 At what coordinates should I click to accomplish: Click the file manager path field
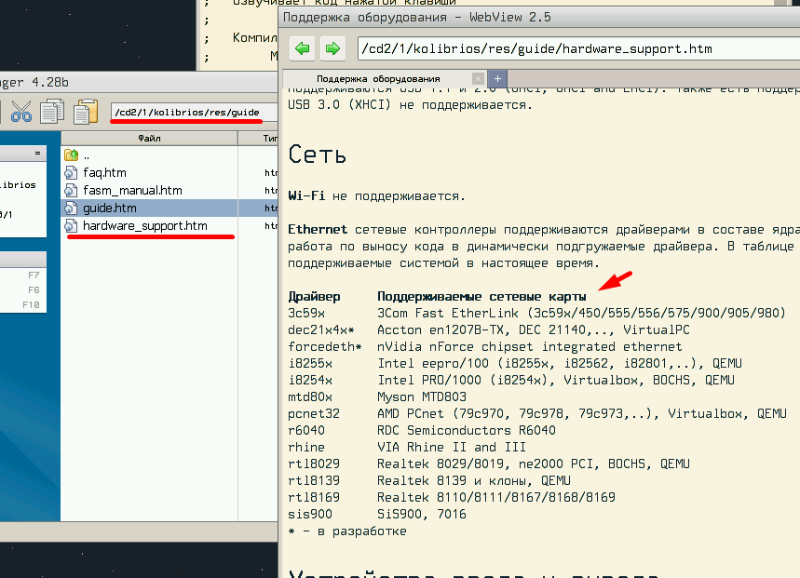click(191, 113)
